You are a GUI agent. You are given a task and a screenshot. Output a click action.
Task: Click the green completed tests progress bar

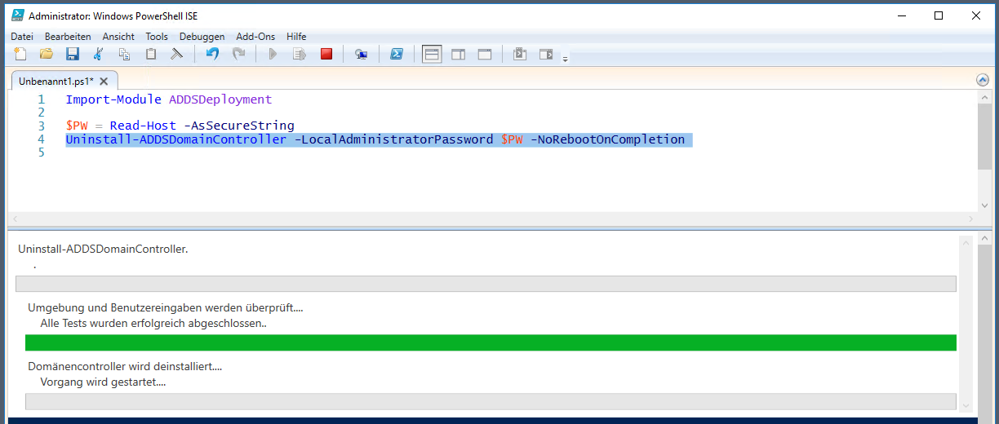491,342
